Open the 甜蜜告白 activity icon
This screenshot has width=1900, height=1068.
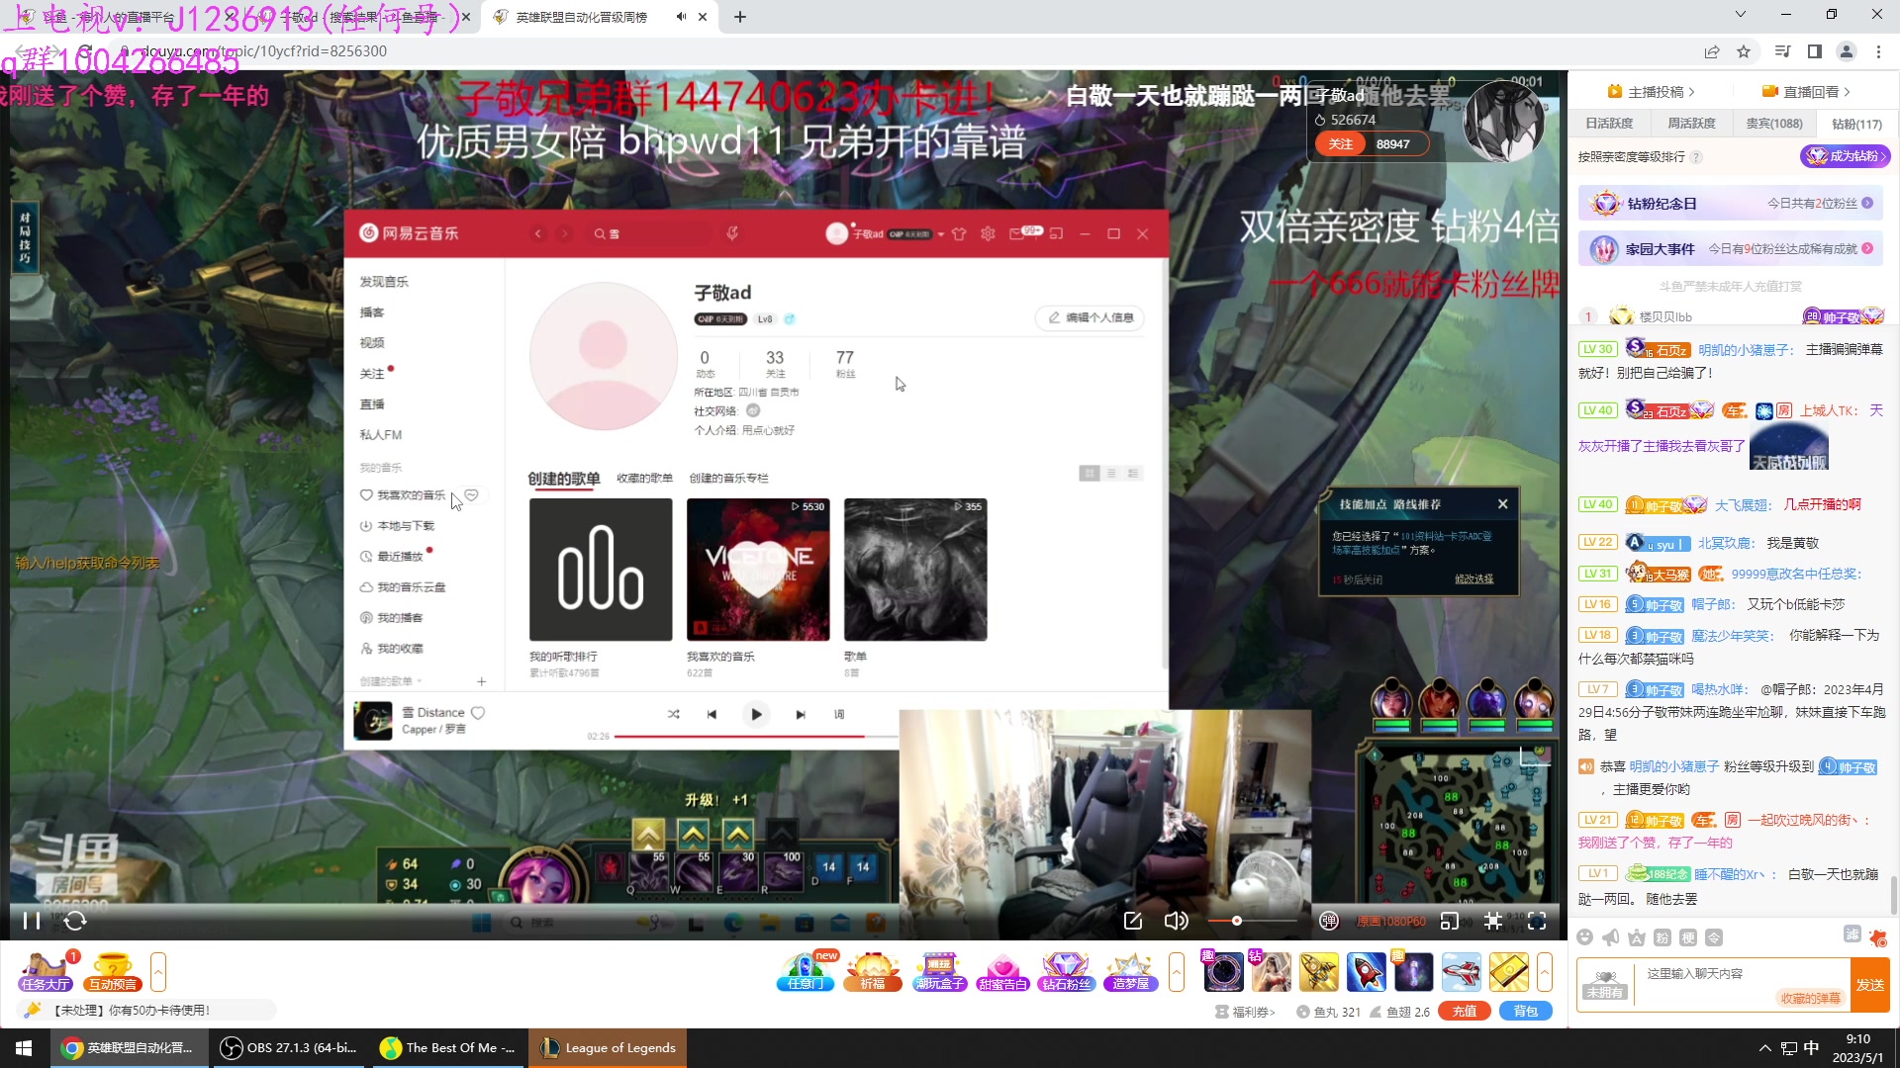(x=1001, y=971)
